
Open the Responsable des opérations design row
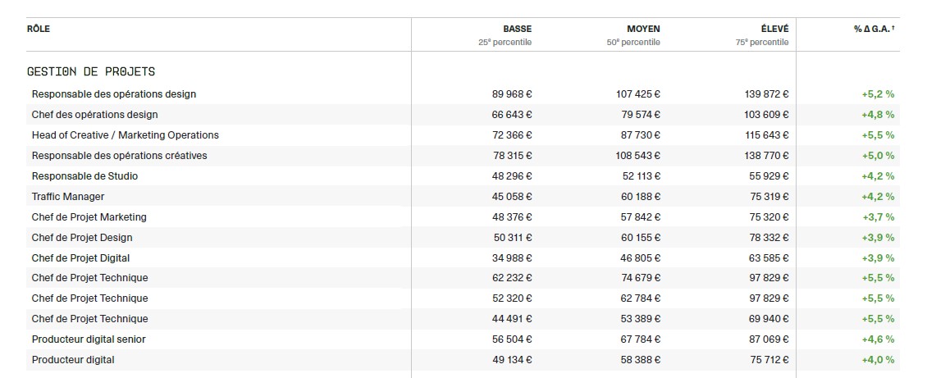(x=114, y=94)
